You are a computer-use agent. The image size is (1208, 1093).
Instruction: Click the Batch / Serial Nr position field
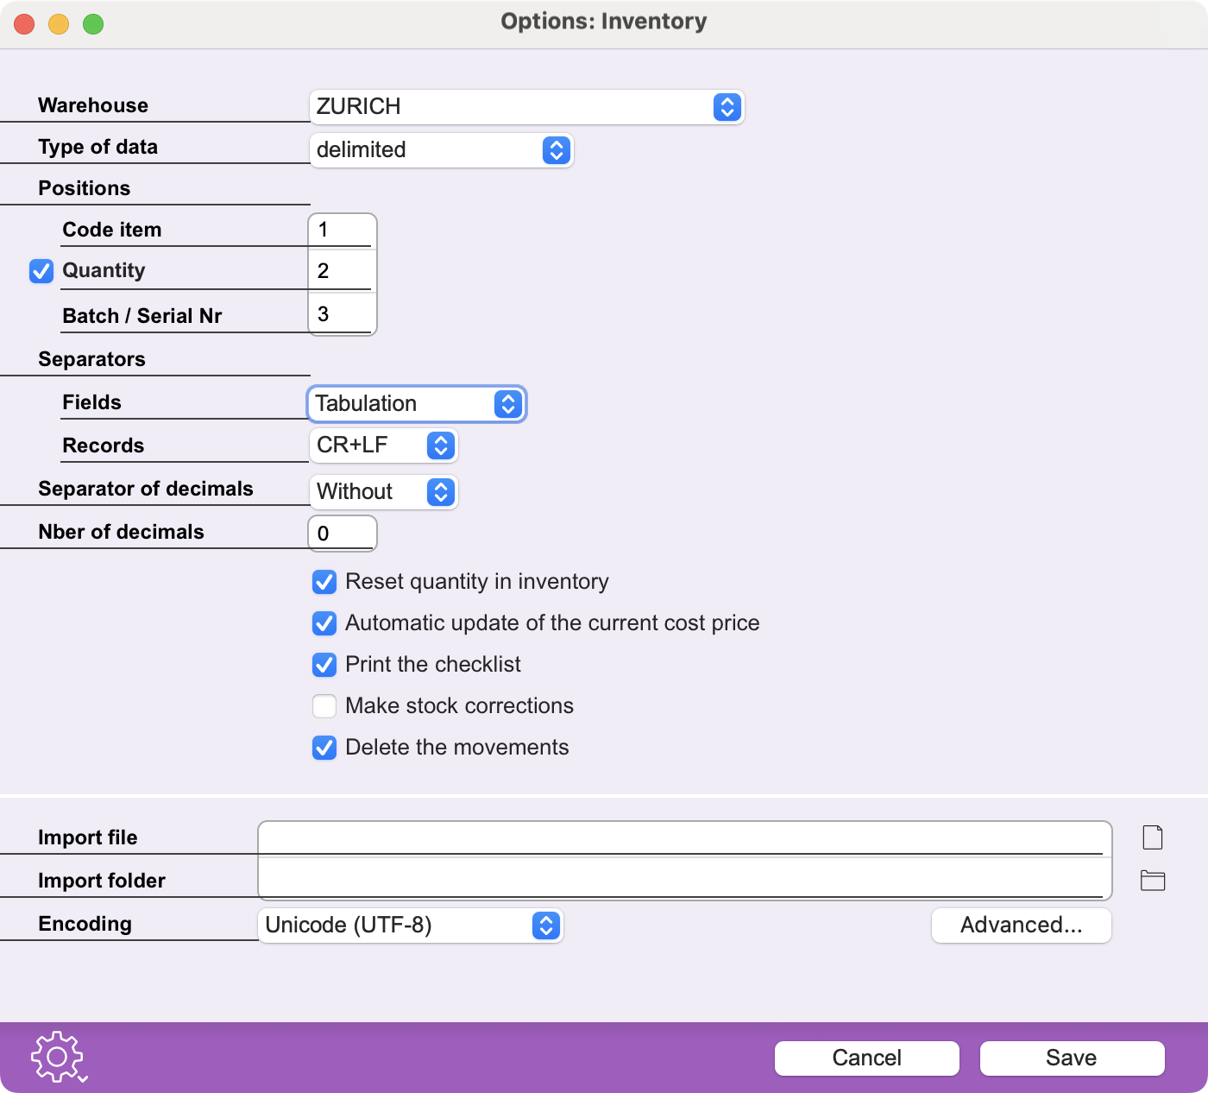[342, 314]
